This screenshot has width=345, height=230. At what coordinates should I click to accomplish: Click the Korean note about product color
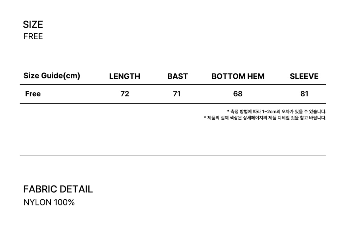coord(265,118)
